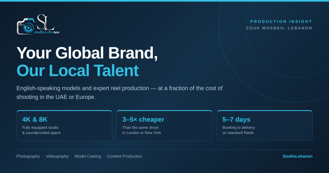Click the StudioLebanon camera logo

39,24
